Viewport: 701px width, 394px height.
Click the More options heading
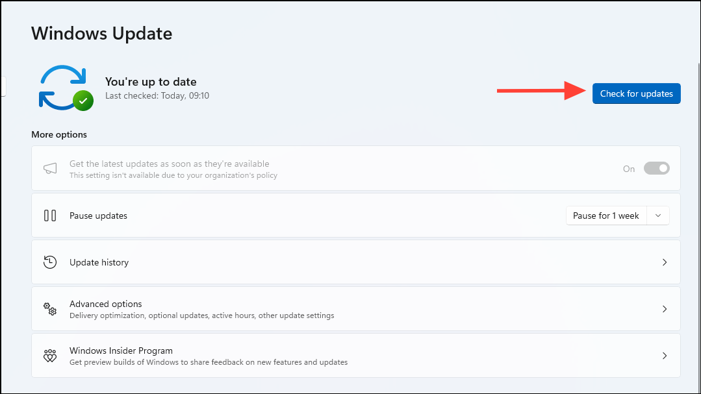click(x=59, y=134)
